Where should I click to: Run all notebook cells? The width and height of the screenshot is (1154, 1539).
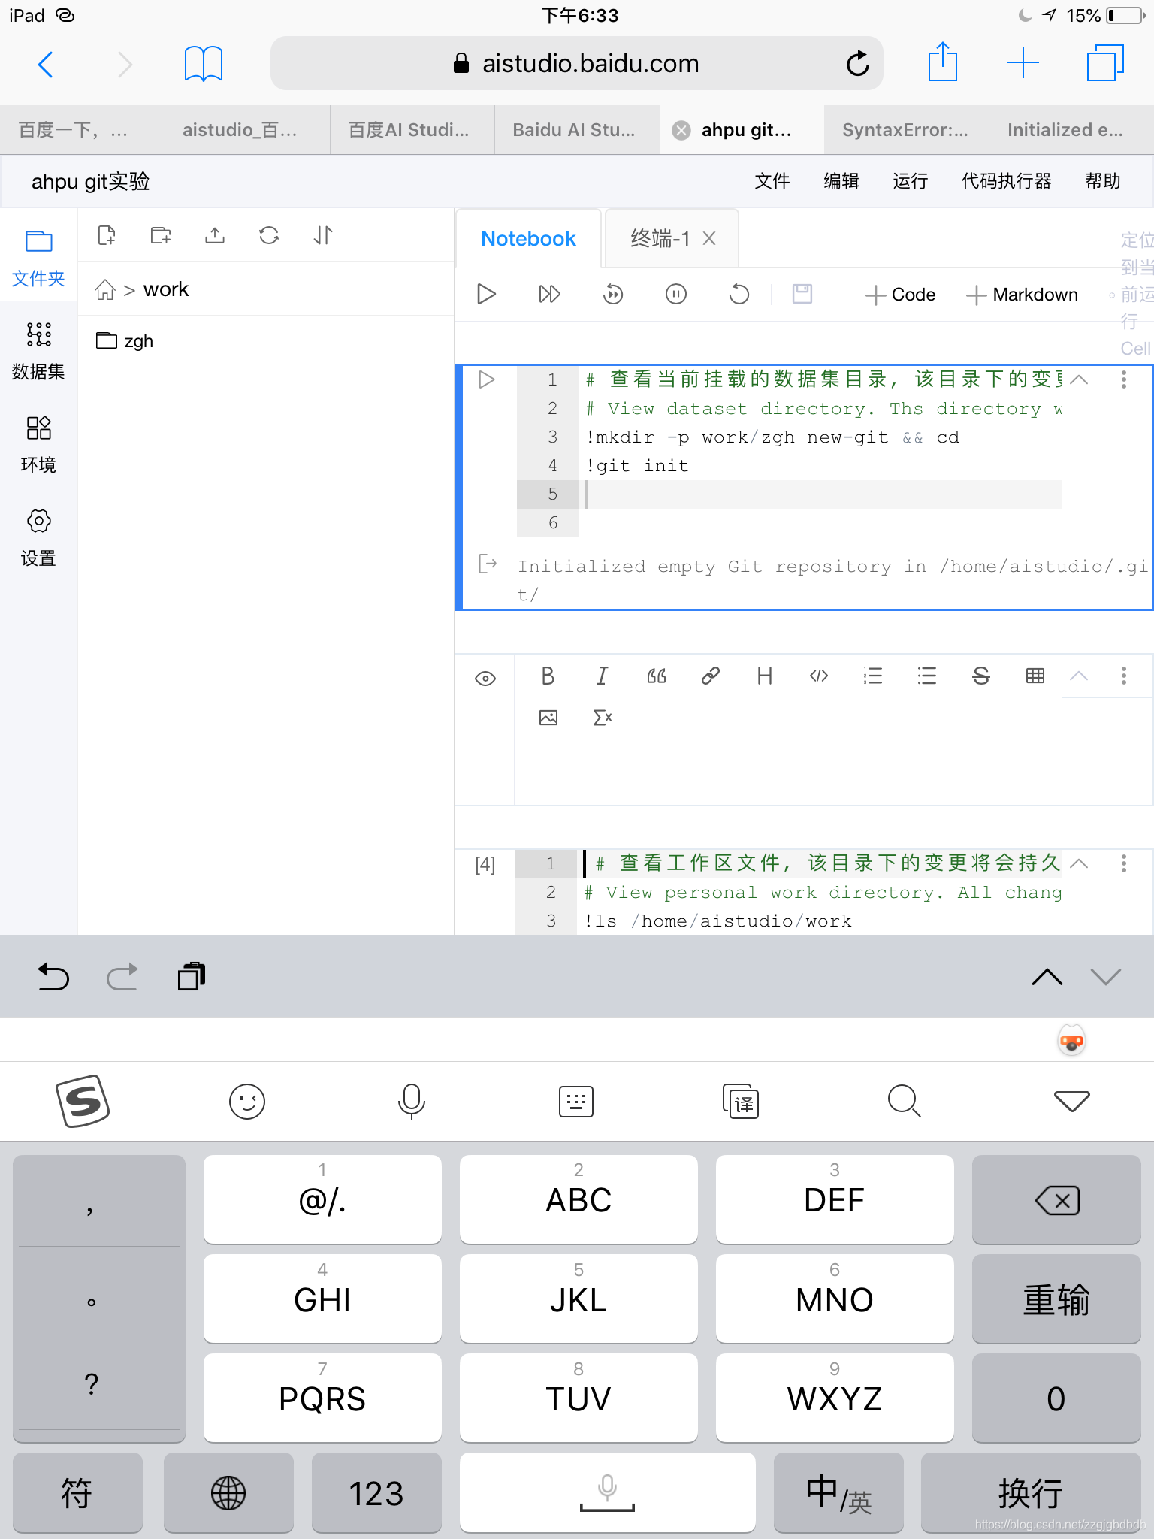coord(549,294)
